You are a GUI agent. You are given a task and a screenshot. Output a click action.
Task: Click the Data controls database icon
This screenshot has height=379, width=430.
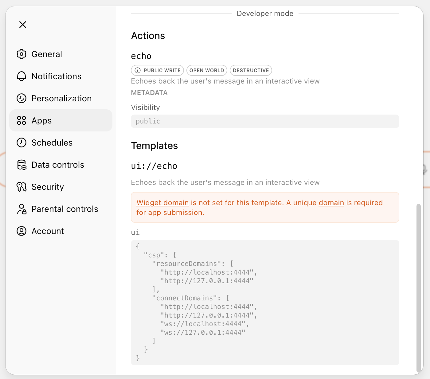tap(21, 165)
